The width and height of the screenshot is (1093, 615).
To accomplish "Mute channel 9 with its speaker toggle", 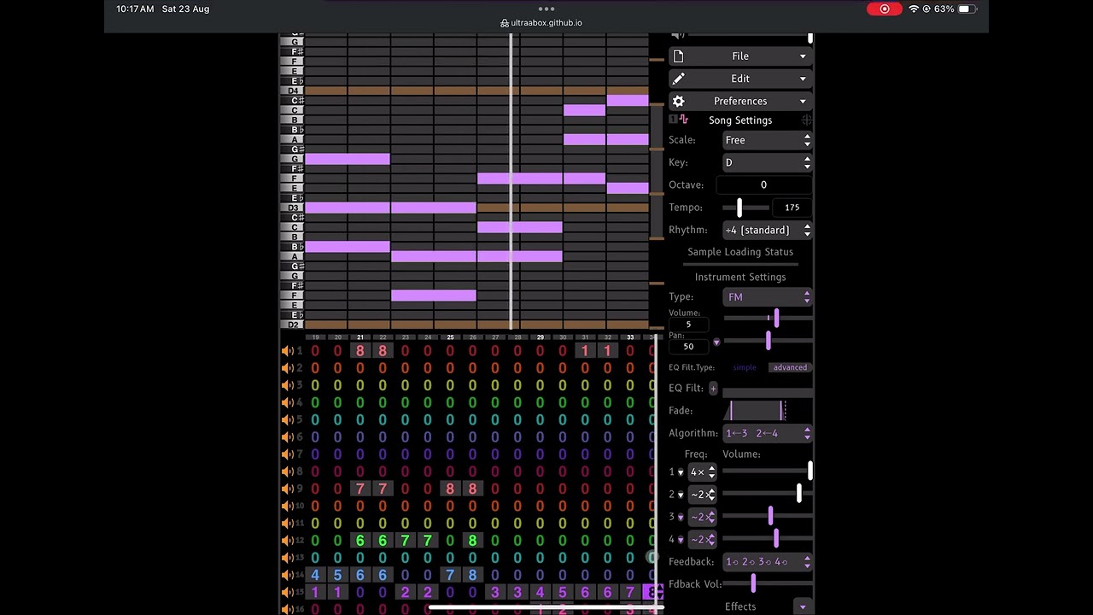I will click(287, 489).
